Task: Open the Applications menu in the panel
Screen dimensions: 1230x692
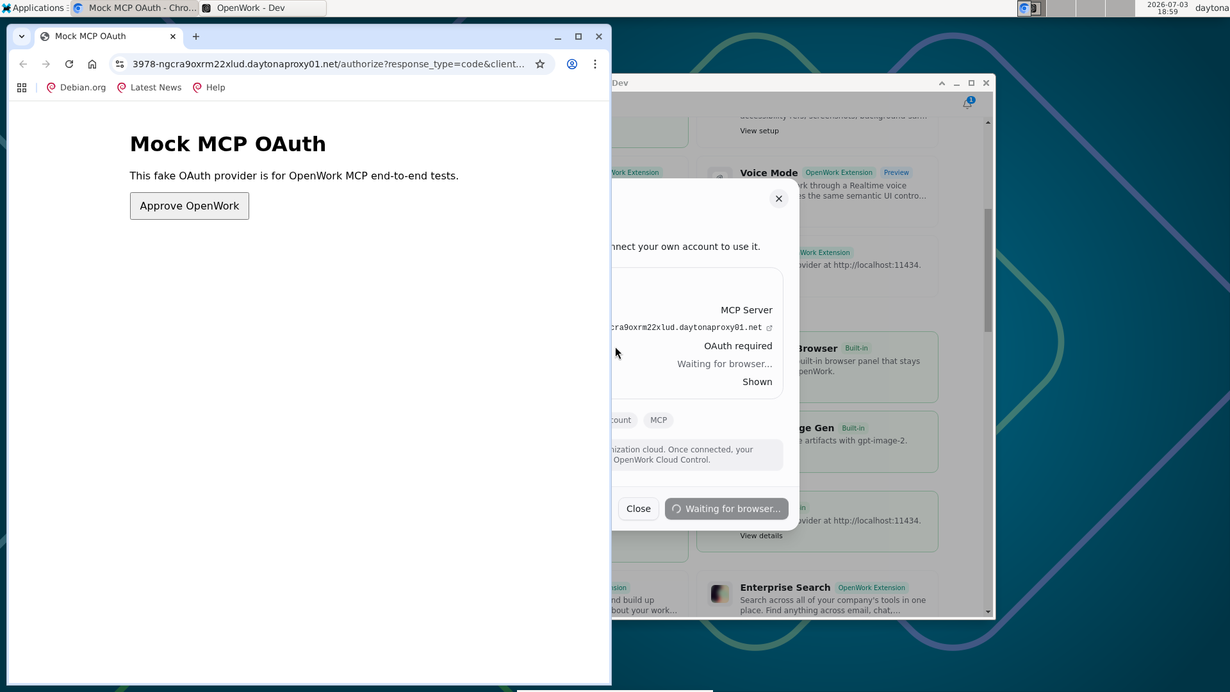Action: pyautogui.click(x=33, y=8)
